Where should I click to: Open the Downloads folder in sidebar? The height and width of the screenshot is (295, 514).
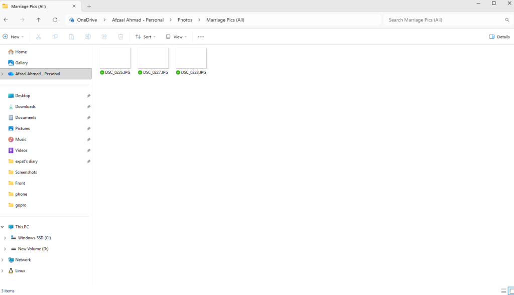[x=25, y=106]
